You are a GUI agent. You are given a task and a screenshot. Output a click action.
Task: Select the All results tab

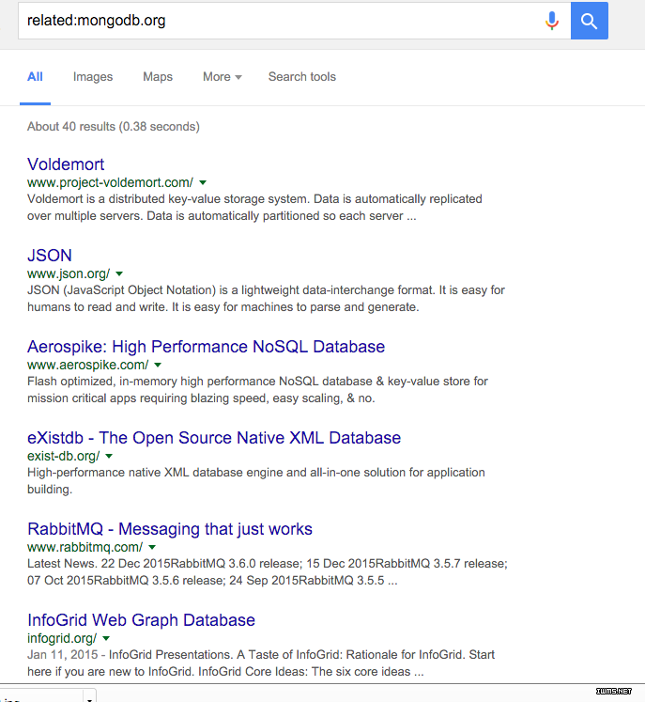coord(35,76)
